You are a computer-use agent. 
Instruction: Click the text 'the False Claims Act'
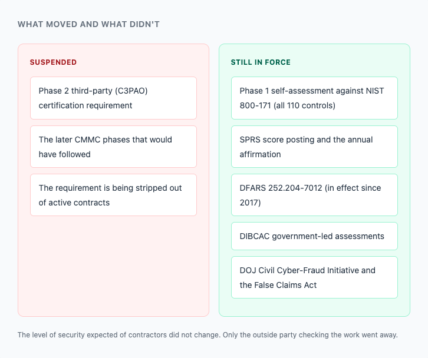278,285
